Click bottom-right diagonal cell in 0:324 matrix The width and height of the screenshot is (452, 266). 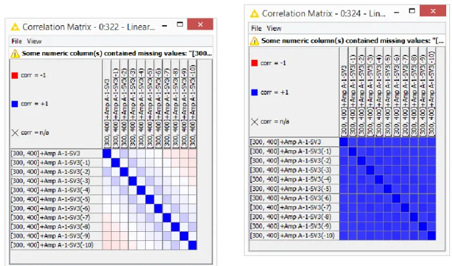click(431, 236)
